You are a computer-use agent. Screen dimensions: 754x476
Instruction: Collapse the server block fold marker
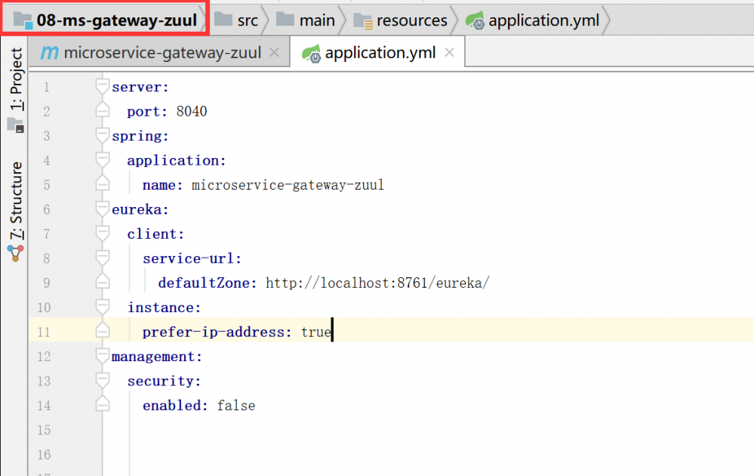pos(103,87)
